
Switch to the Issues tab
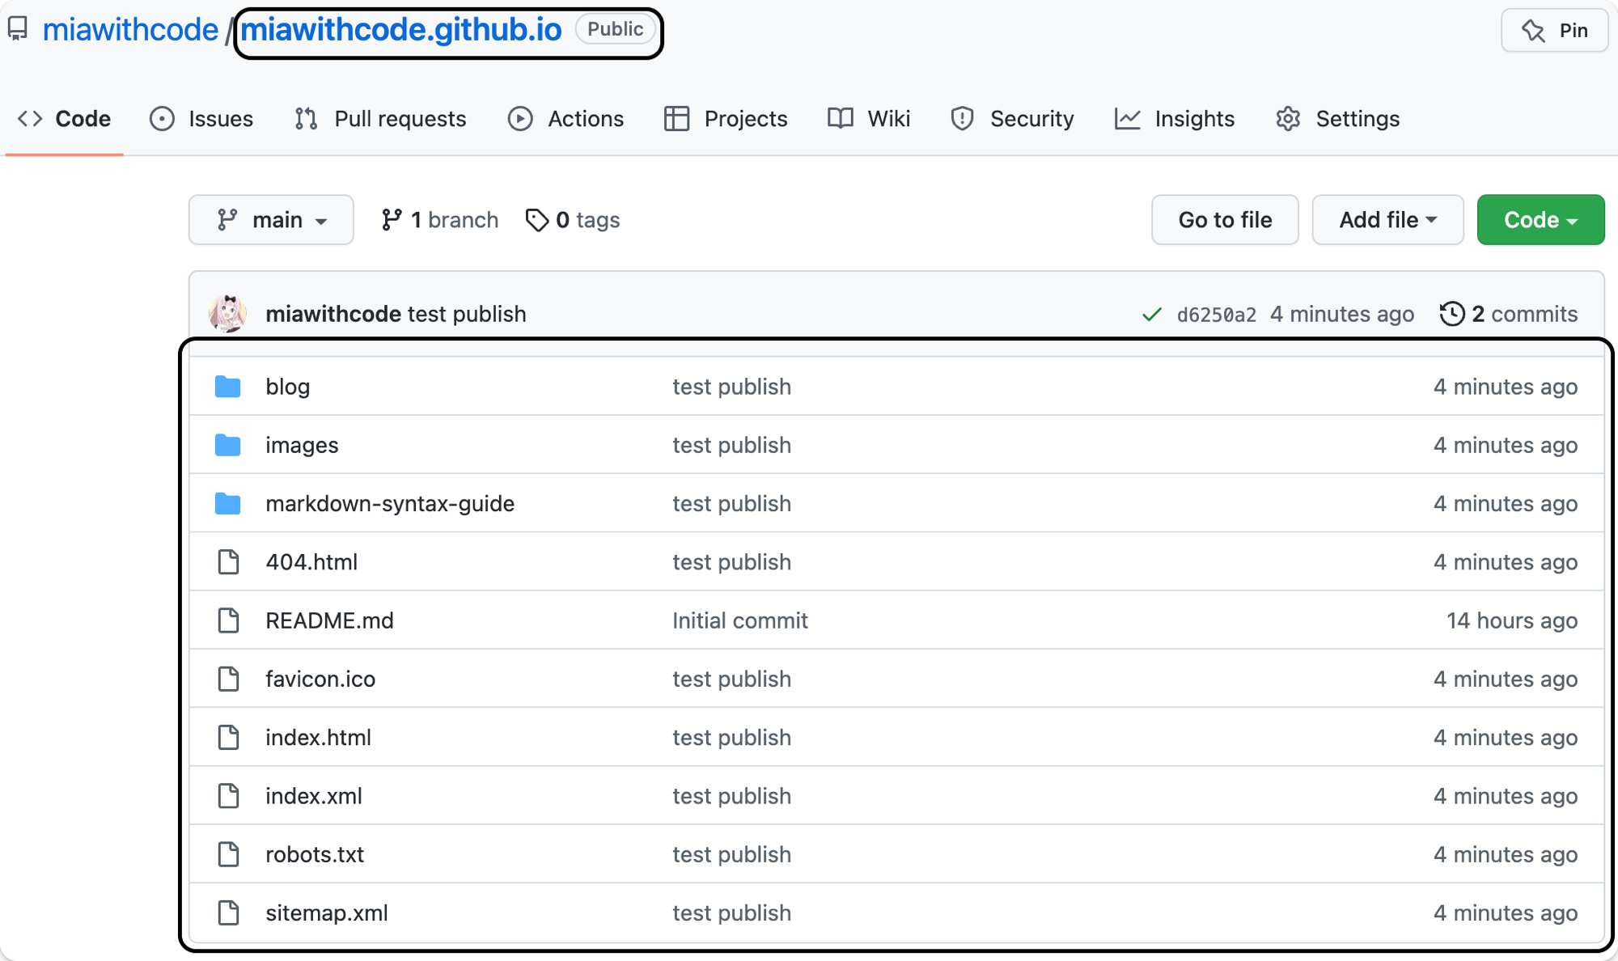[202, 119]
